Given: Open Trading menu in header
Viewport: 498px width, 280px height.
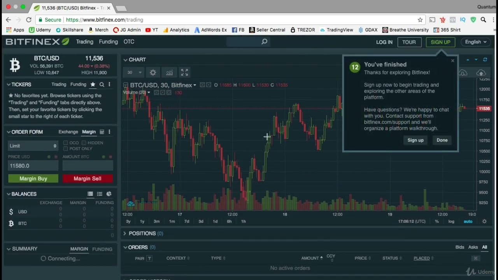Looking at the screenshot, I should pos(84,42).
